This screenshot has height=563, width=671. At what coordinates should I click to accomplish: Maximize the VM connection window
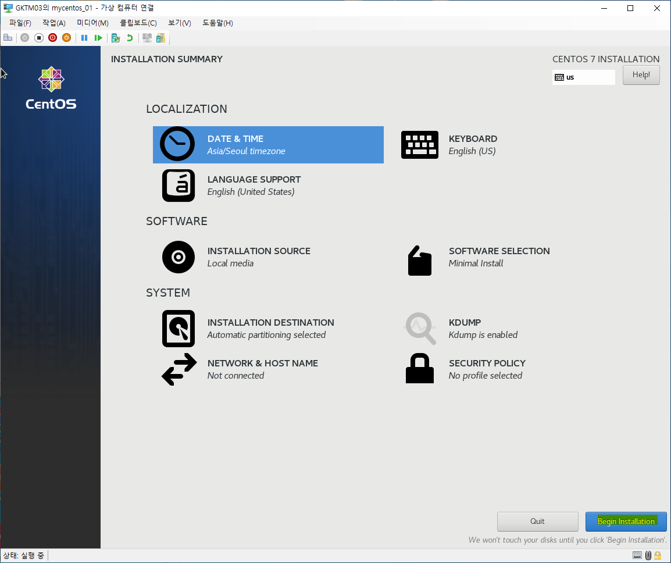pos(630,8)
